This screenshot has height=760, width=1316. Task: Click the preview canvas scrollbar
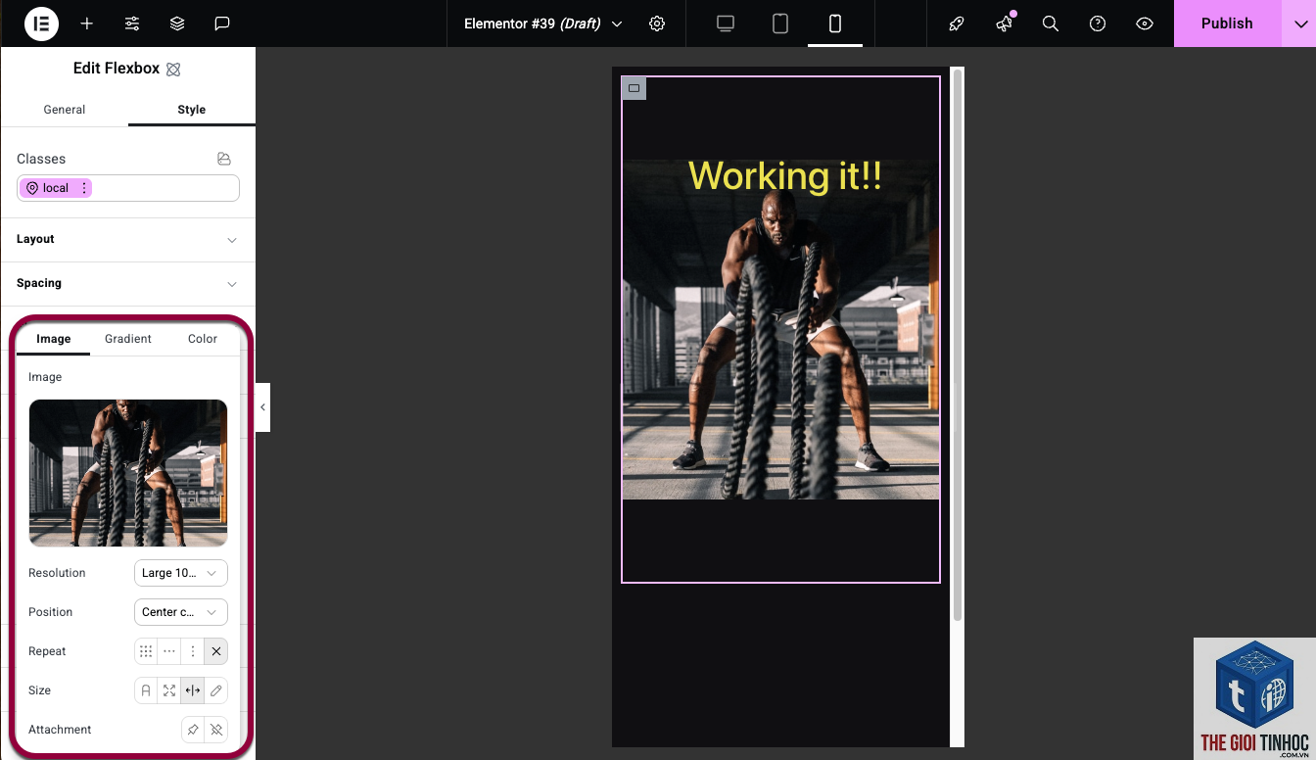click(958, 345)
